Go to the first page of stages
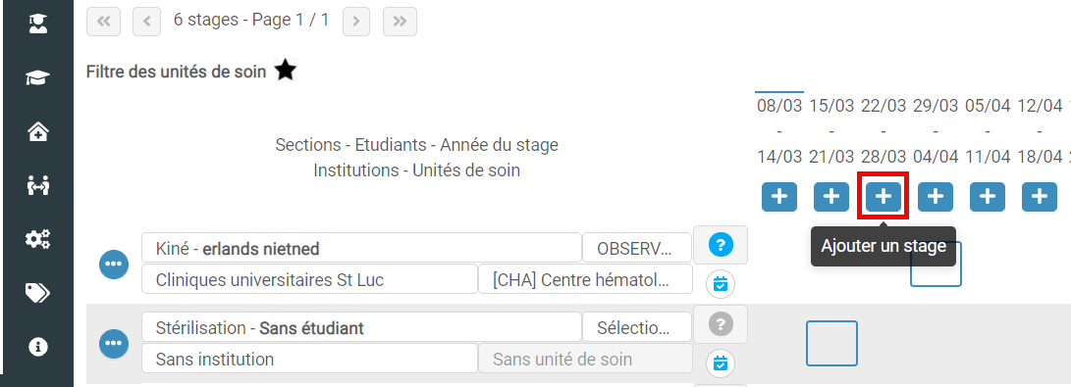This screenshot has height=387, width=1071. [x=104, y=22]
